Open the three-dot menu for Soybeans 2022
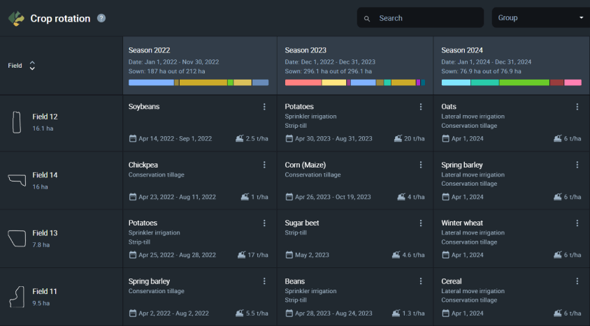Screen dimensions: 590x326 pos(264,107)
